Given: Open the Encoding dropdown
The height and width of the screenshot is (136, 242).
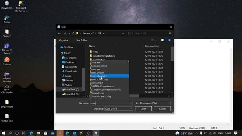Looking at the screenshot, I should tap(118, 109).
